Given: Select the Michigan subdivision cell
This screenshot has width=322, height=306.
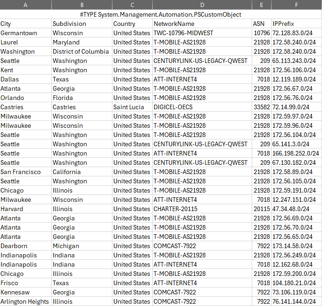Looking at the screenshot, I should click(82, 245).
